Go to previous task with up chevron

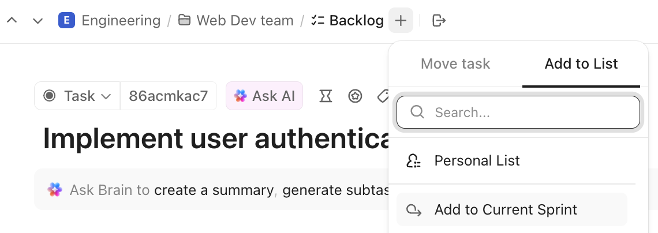[x=12, y=21]
